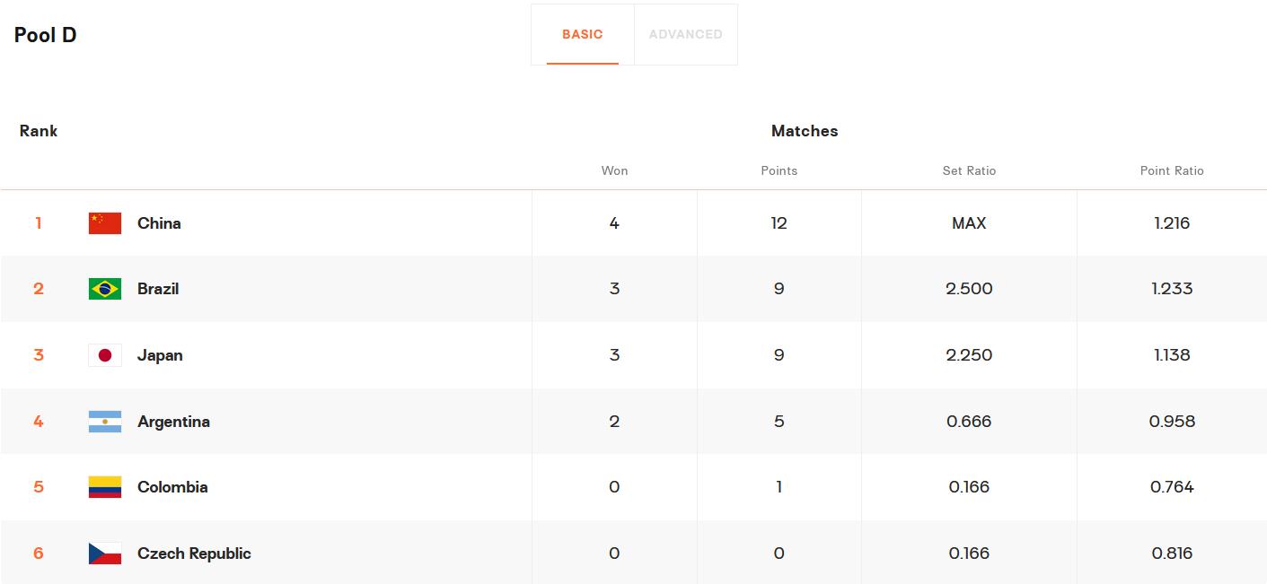Click the Czech Republic flag icon
Screen dimensions: 1267x584
[x=105, y=553]
